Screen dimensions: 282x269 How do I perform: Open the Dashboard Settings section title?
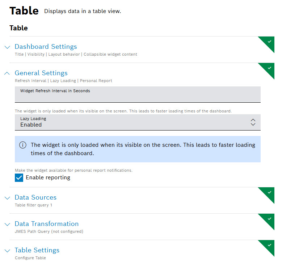pyautogui.click(x=46, y=47)
